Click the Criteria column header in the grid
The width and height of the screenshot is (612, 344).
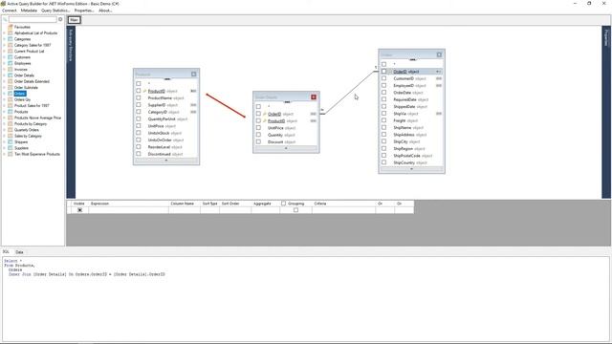point(343,204)
